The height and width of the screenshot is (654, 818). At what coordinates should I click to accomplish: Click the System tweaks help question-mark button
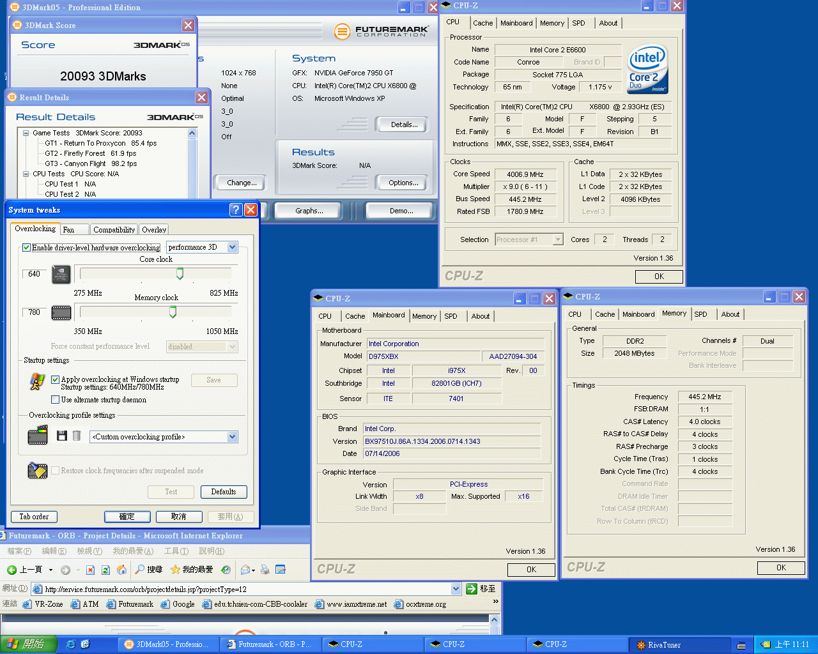235,210
